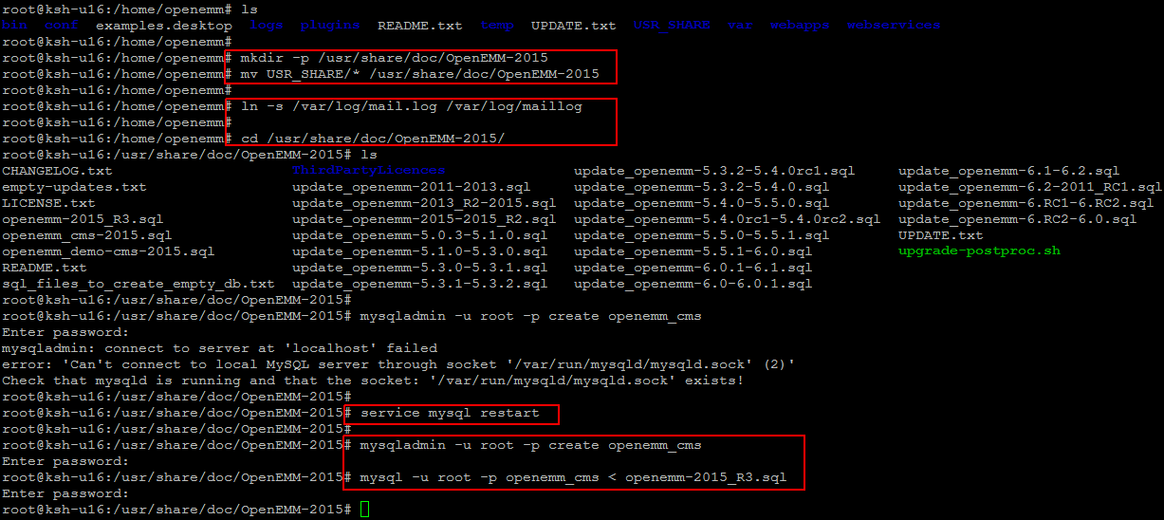Select CHANGELOG.txt in the file listing
Image resolution: width=1164 pixels, height=520 pixels.
[x=57, y=171]
